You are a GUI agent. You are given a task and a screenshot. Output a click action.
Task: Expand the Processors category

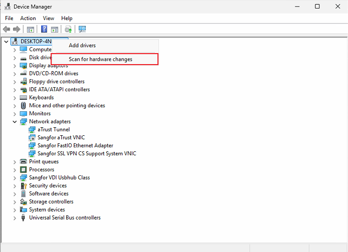coord(15,170)
